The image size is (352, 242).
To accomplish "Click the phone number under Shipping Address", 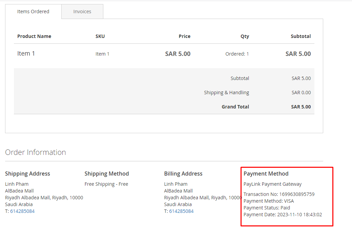I will (22, 211).
